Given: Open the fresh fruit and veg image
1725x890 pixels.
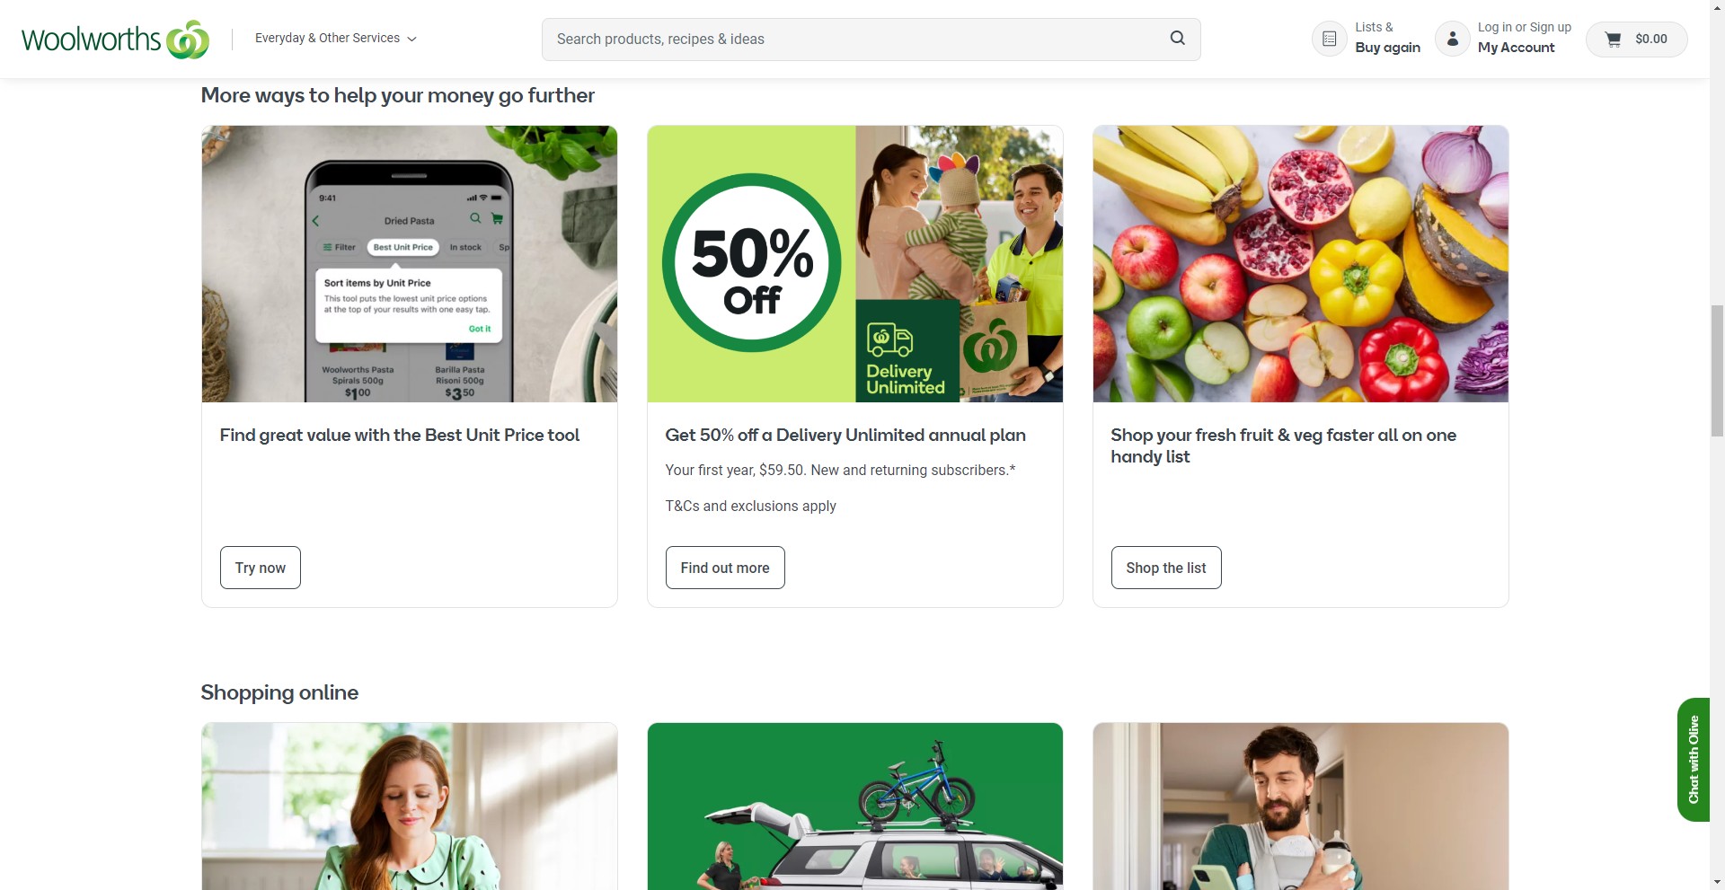Looking at the screenshot, I should 1301,264.
